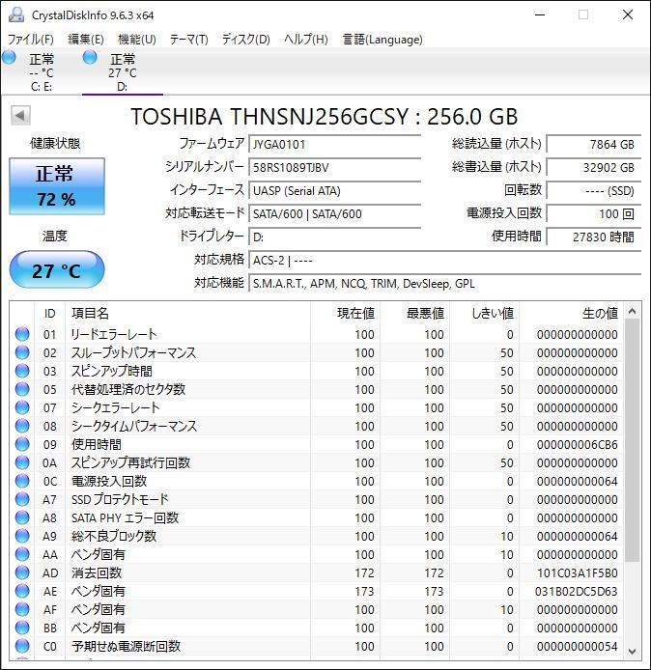Open the テーマ(T) menu
The width and height of the screenshot is (651, 670).
pyautogui.click(x=189, y=40)
